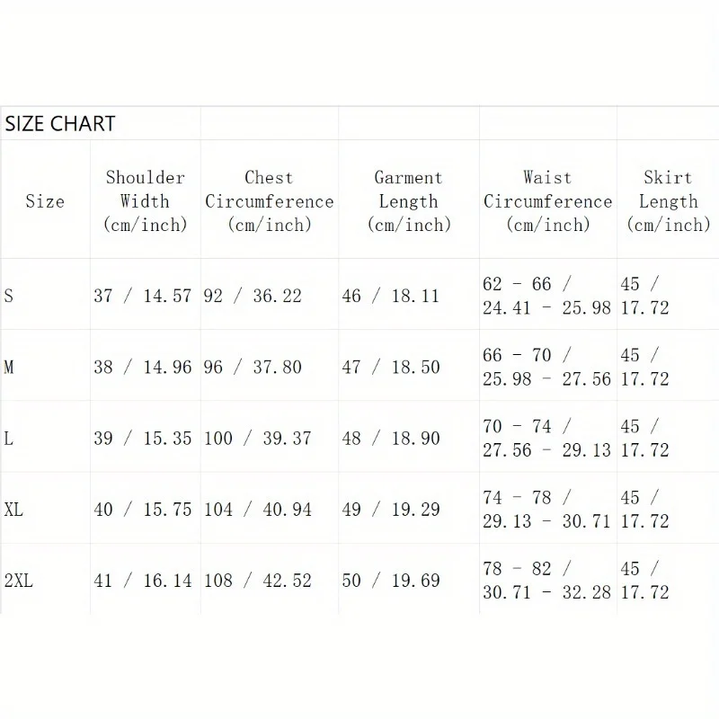This screenshot has height=719, width=719.
Task: Select the Size column header
Action: click(45, 201)
